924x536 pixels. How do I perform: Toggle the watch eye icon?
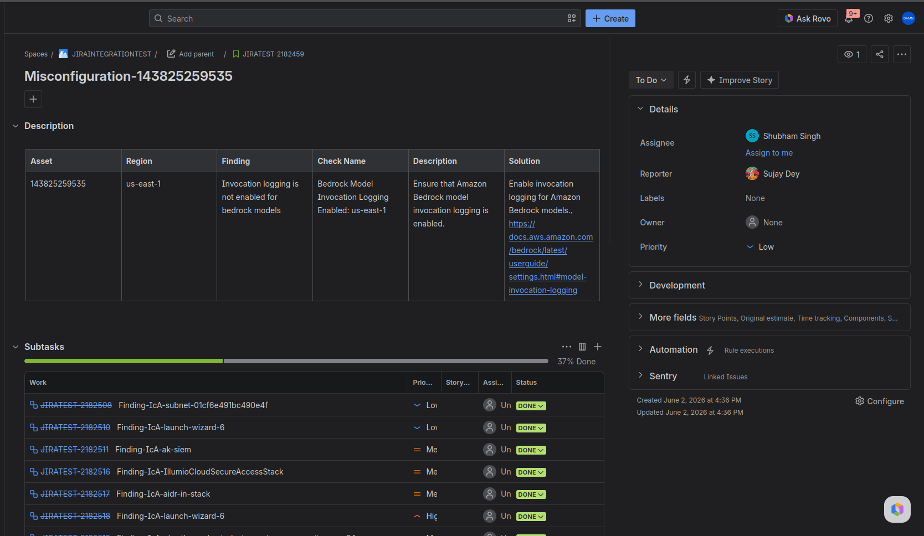click(x=852, y=54)
